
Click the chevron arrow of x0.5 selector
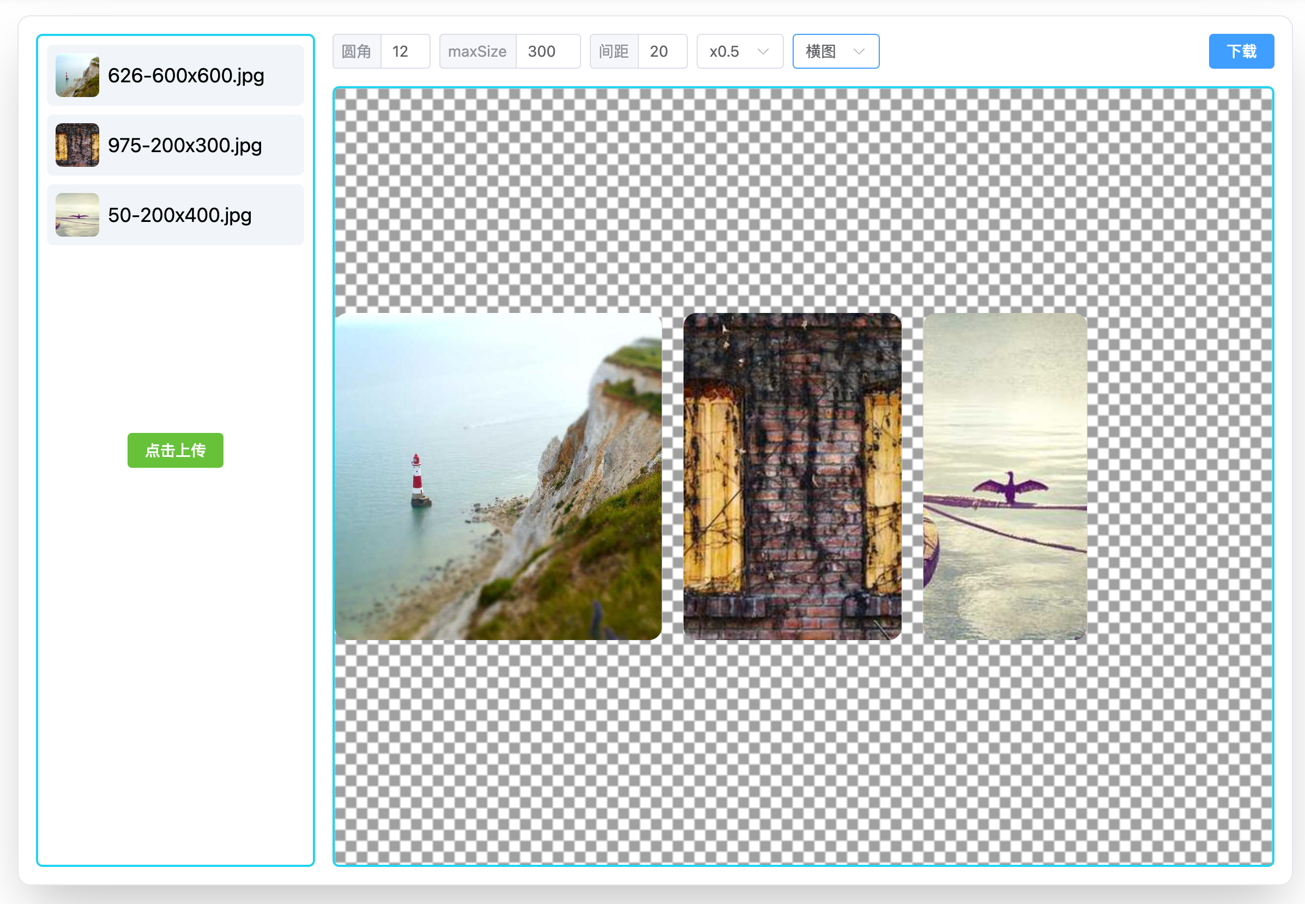click(763, 52)
